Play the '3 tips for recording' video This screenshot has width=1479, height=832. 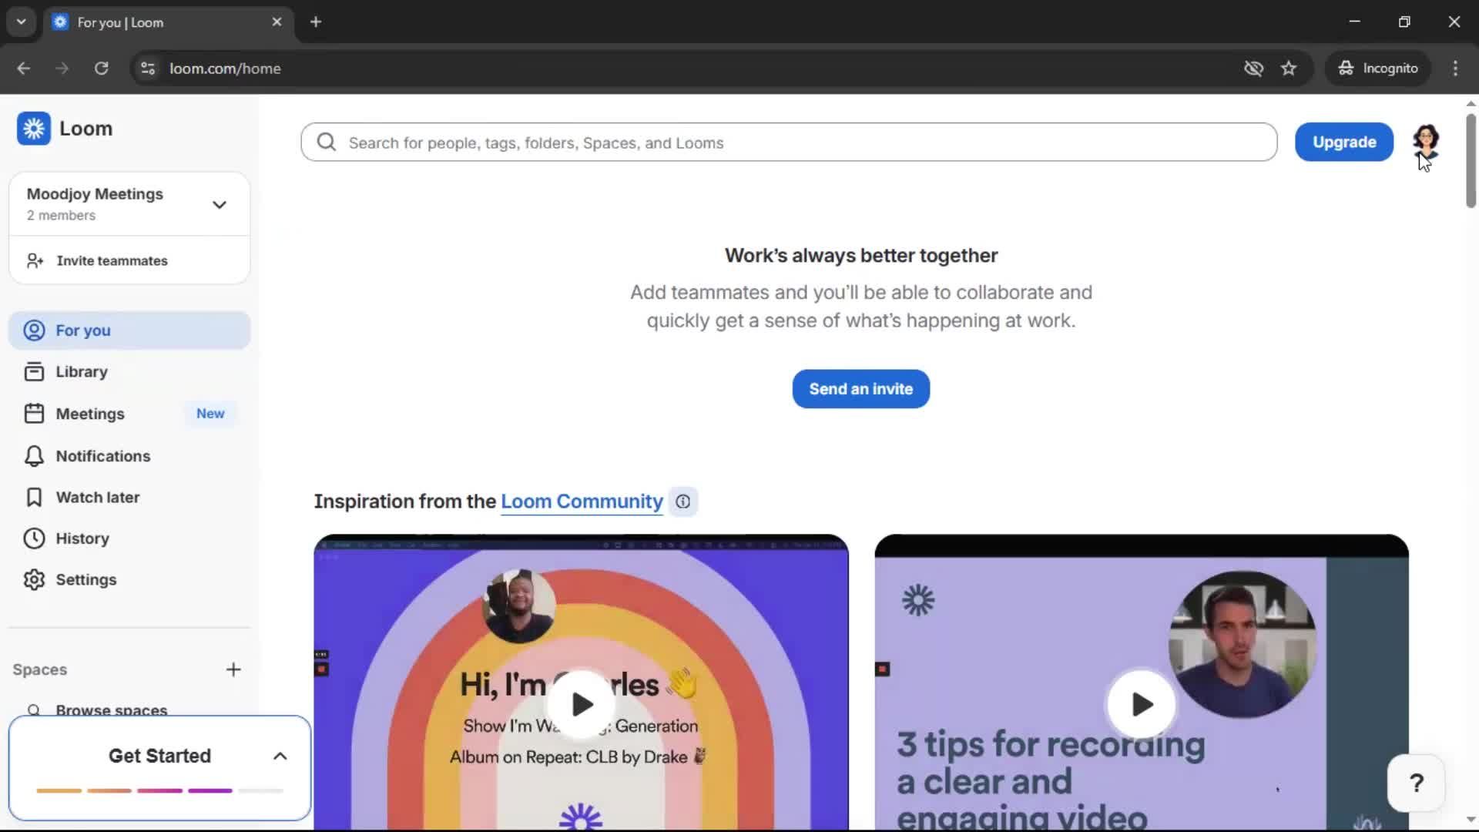pos(1141,703)
